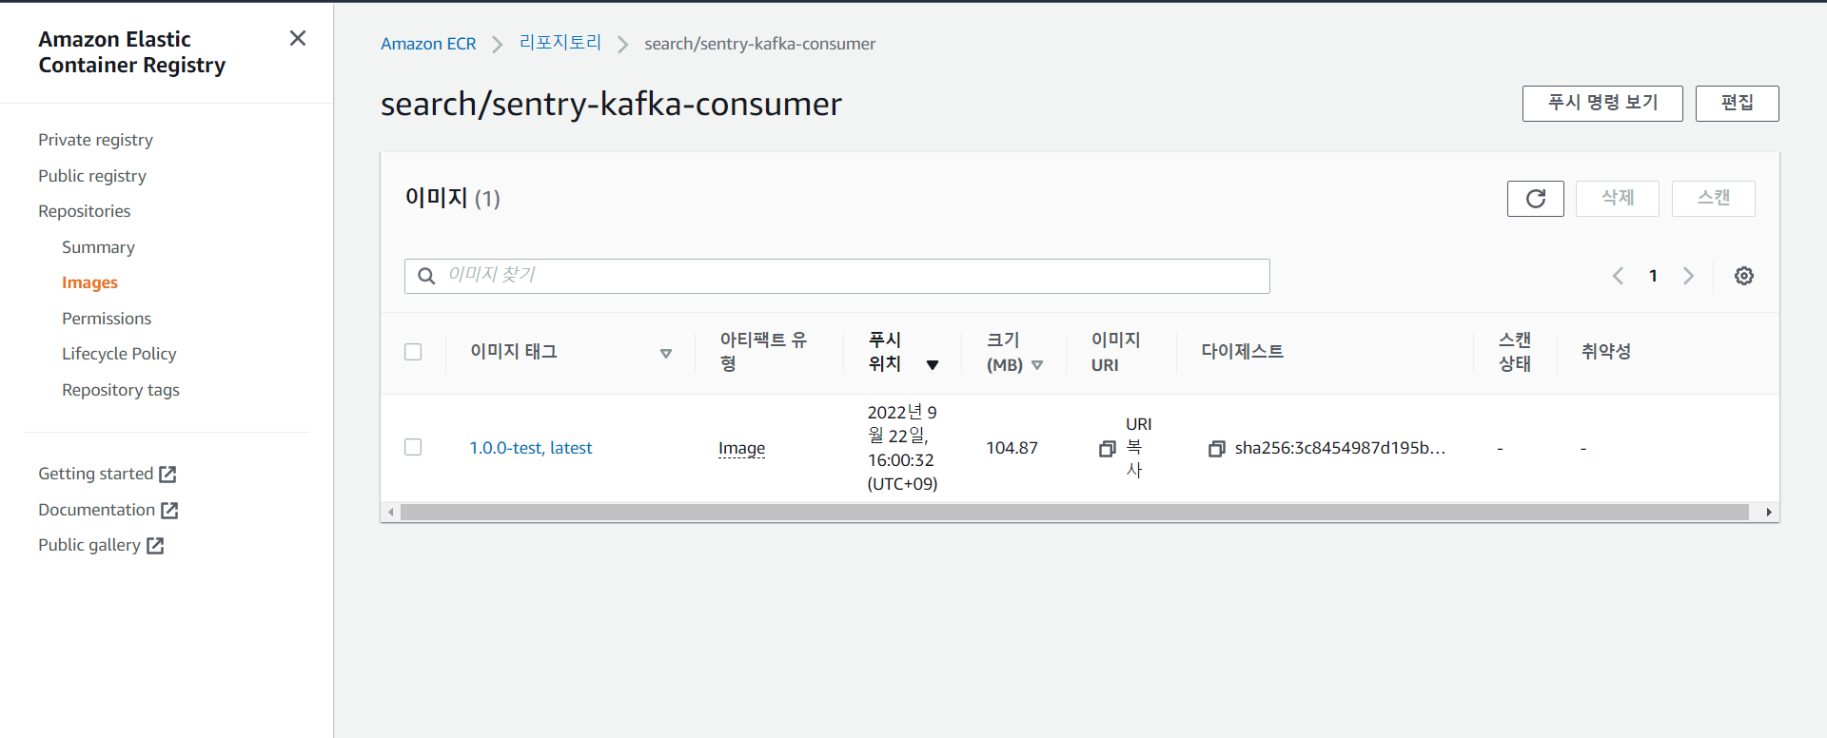Viewport: 1827px width, 738px height.
Task: Copy the sha256 digest
Action: [1216, 449]
